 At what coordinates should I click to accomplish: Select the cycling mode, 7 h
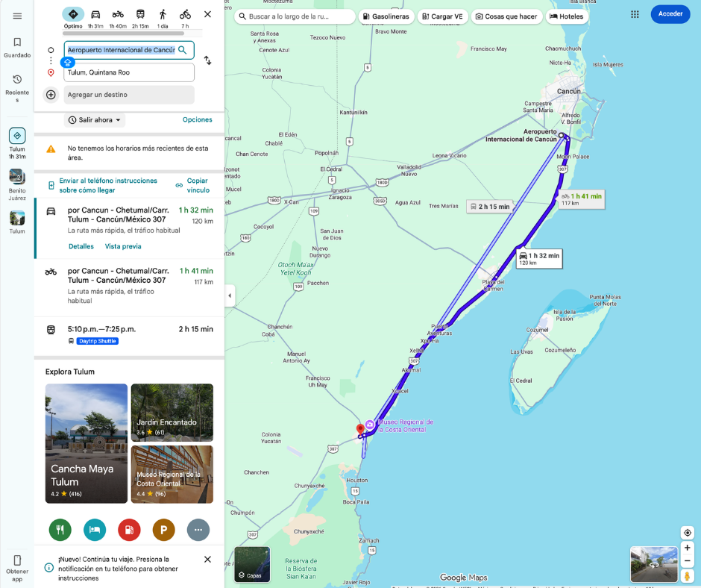[185, 18]
